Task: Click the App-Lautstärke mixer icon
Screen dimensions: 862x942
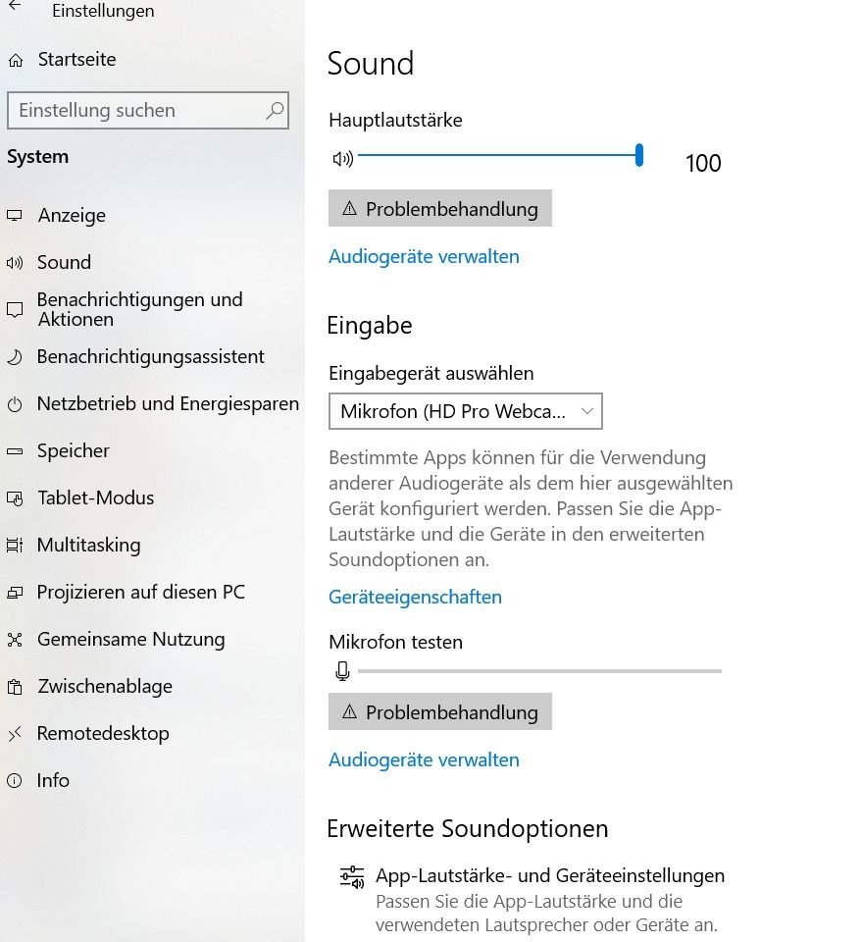Action: [351, 877]
